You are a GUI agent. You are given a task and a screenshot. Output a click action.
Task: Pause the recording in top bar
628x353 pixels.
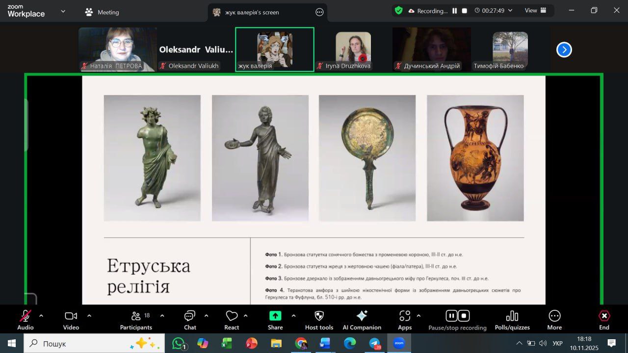(454, 11)
